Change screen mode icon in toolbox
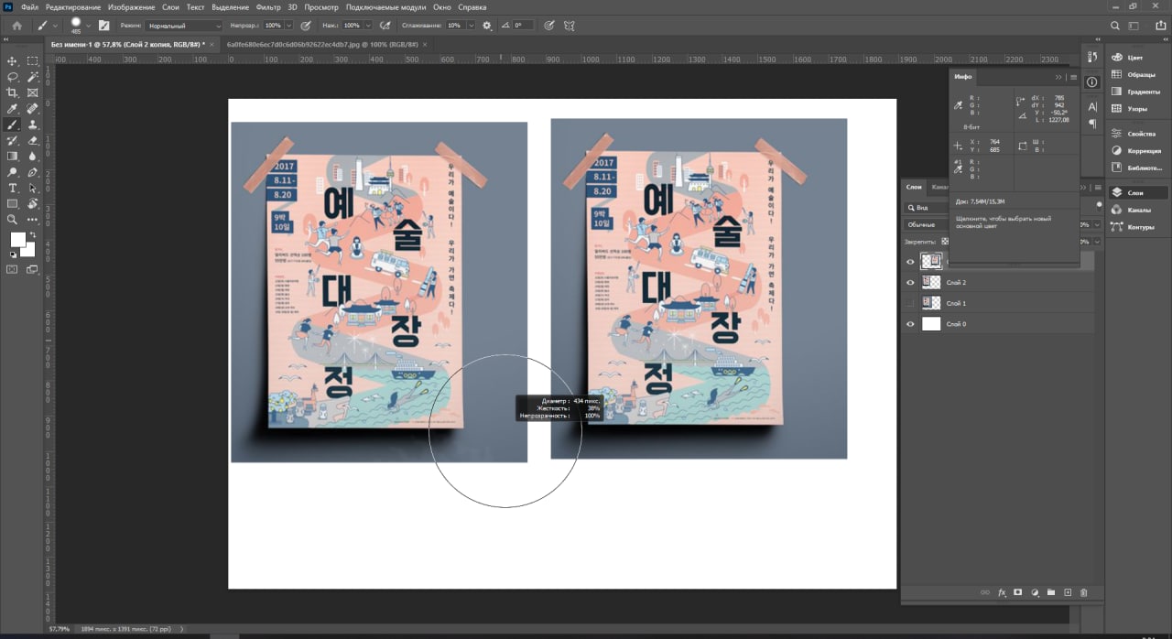Image resolution: width=1172 pixels, height=639 pixels. tap(33, 269)
